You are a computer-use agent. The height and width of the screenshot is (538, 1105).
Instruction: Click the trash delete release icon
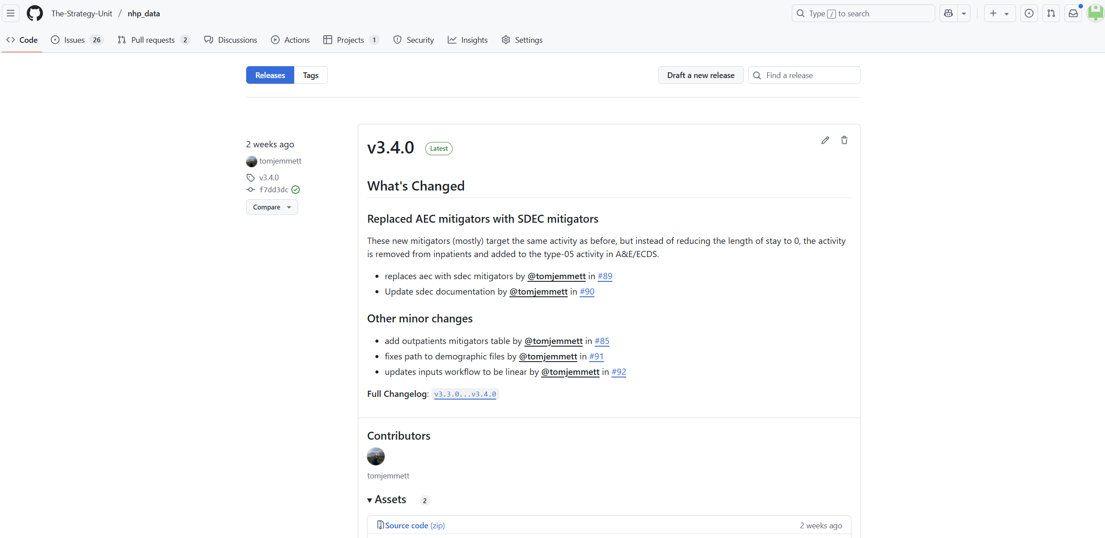(x=844, y=140)
